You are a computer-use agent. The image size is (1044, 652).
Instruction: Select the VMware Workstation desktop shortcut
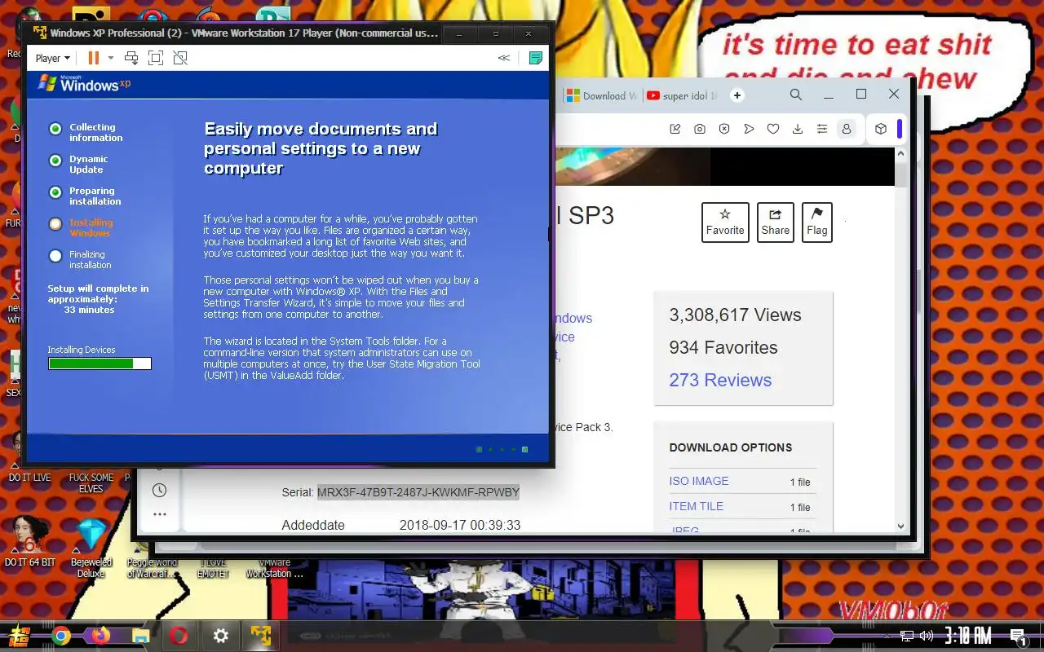click(274, 568)
